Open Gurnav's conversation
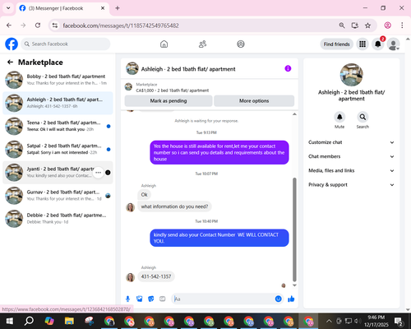The width and height of the screenshot is (411, 329). coord(58,196)
